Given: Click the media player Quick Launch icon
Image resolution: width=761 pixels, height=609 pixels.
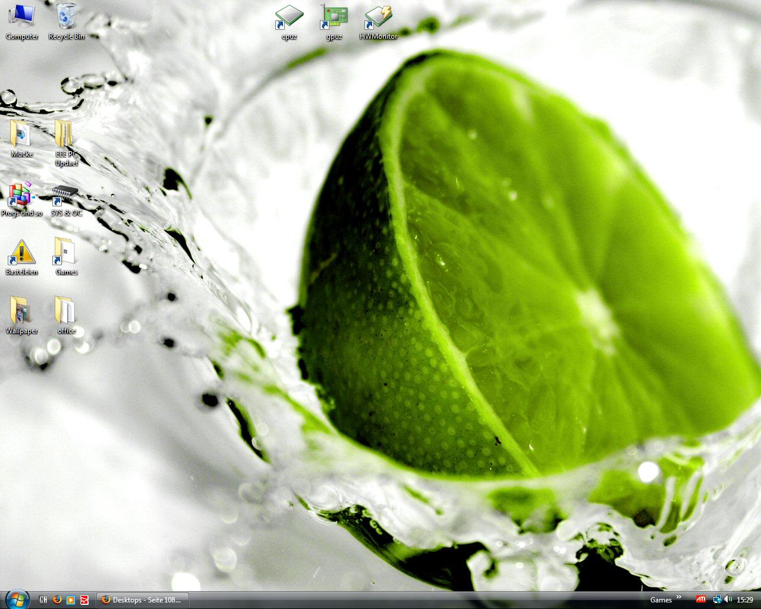Looking at the screenshot, I should coord(71,599).
